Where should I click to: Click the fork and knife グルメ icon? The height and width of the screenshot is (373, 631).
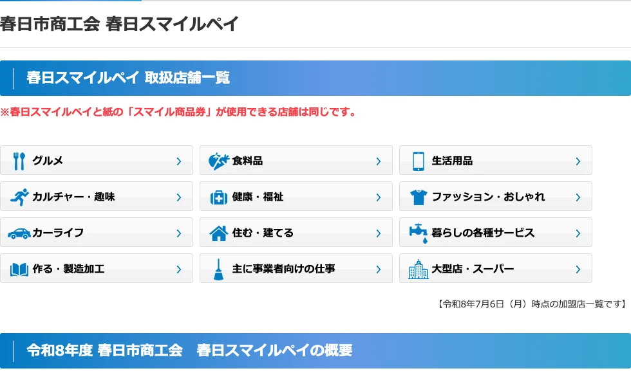coord(19,161)
